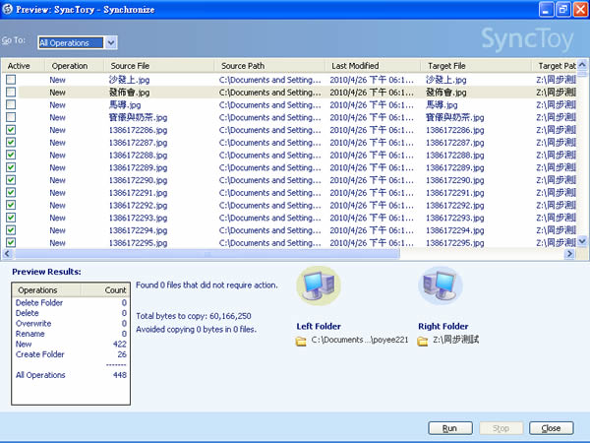Select Delete Folder in operations list
This screenshot has width=590, height=443.
[39, 303]
